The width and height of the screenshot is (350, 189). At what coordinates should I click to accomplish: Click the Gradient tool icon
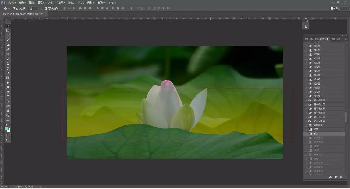8,78
